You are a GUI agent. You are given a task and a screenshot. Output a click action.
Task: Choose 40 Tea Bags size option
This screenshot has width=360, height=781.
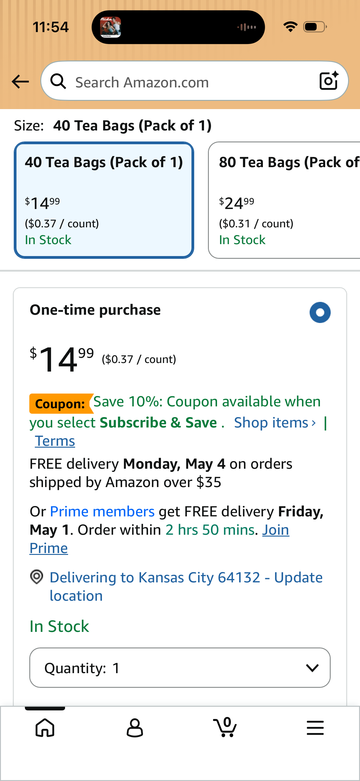104,200
